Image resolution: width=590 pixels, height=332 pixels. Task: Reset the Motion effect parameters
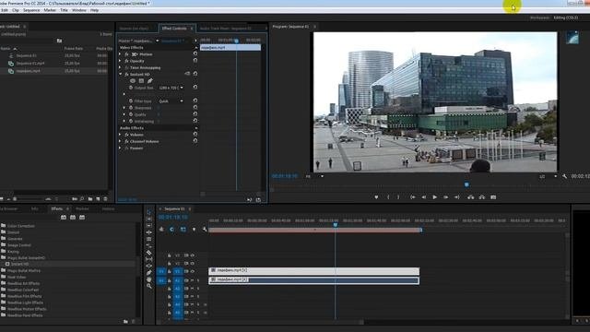195,53
